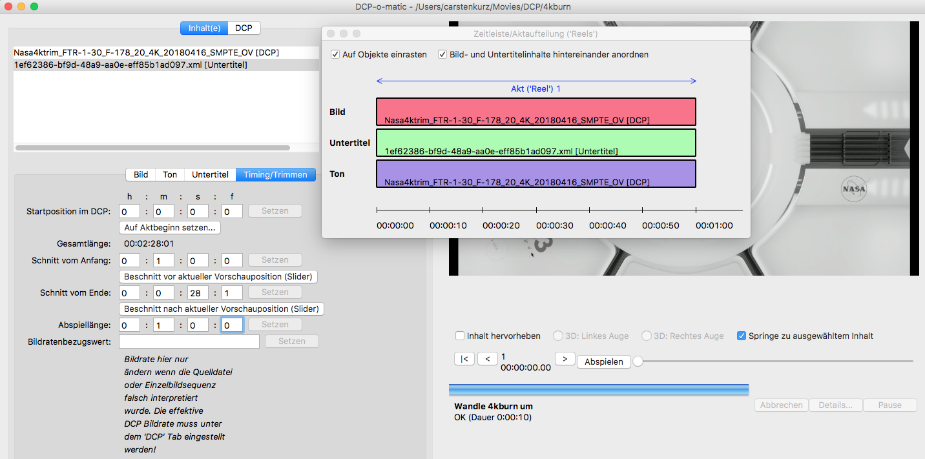Select green Untertitel block in timeline

click(x=536, y=143)
